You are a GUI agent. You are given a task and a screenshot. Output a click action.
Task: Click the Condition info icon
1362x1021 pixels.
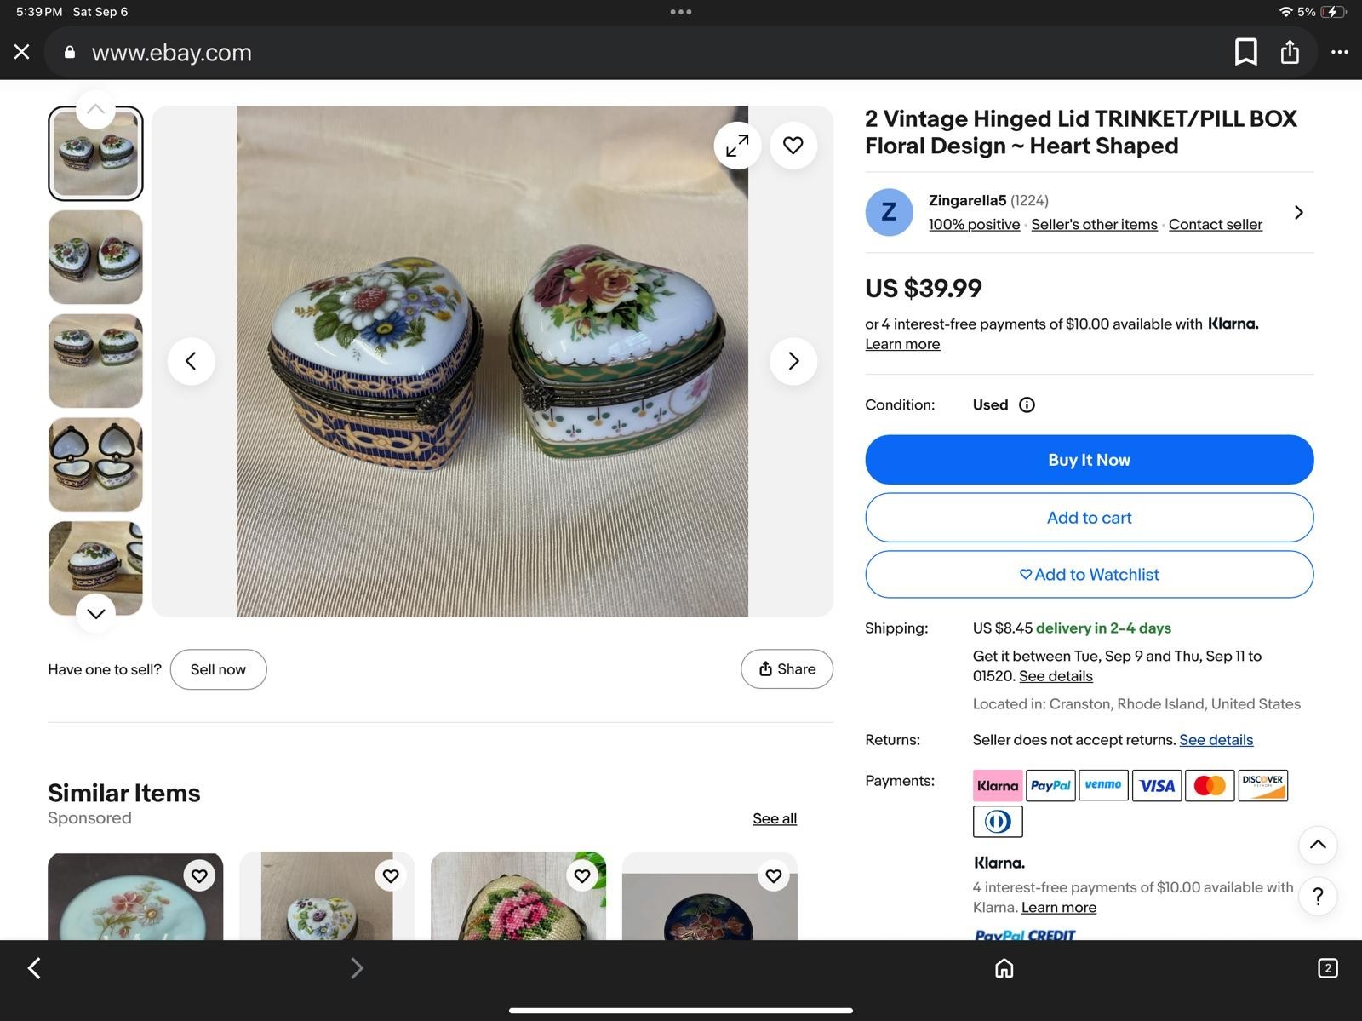(x=1027, y=404)
